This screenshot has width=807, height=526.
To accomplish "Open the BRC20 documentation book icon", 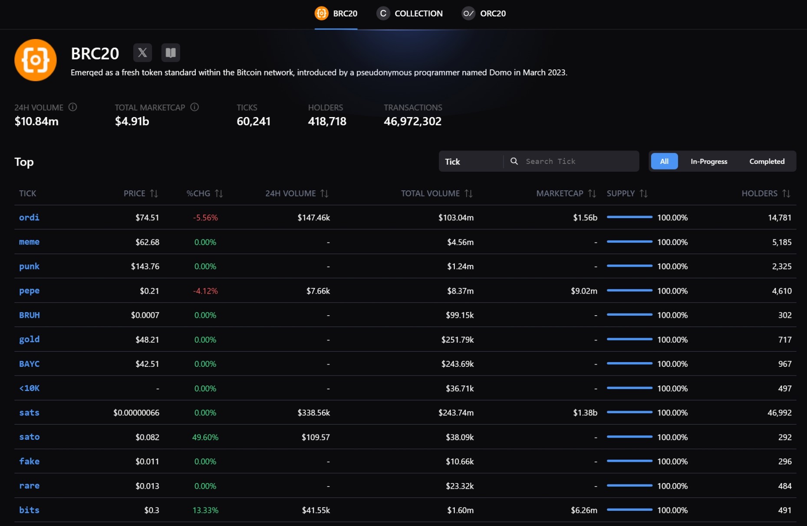I will click(171, 53).
